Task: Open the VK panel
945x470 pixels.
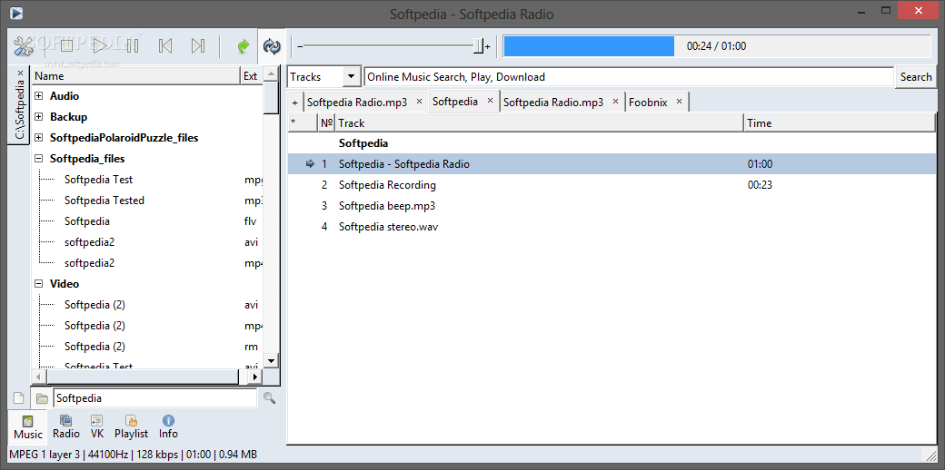Action: click(97, 426)
